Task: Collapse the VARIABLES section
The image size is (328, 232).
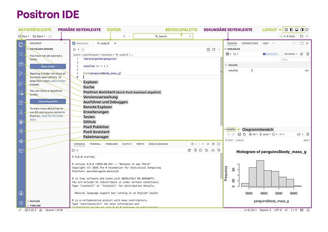Action: click(232, 49)
